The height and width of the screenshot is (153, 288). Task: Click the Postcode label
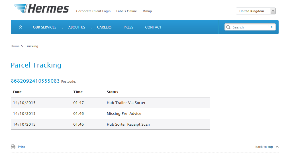point(68,81)
